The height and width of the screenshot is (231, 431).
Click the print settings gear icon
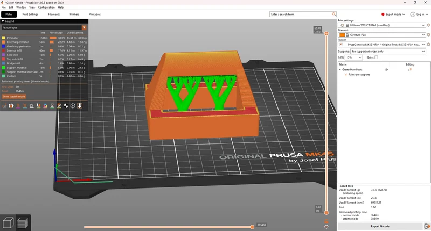coord(428,25)
